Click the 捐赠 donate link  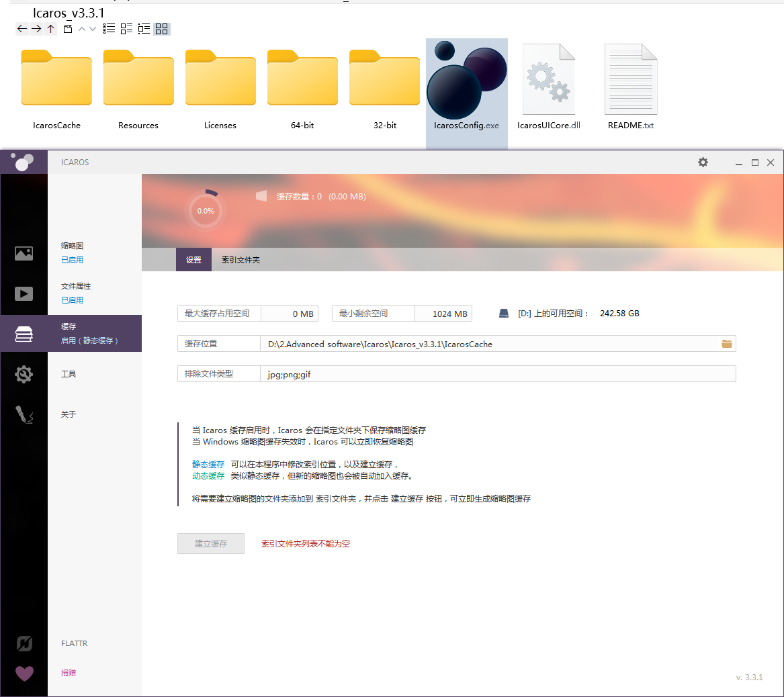(69, 673)
